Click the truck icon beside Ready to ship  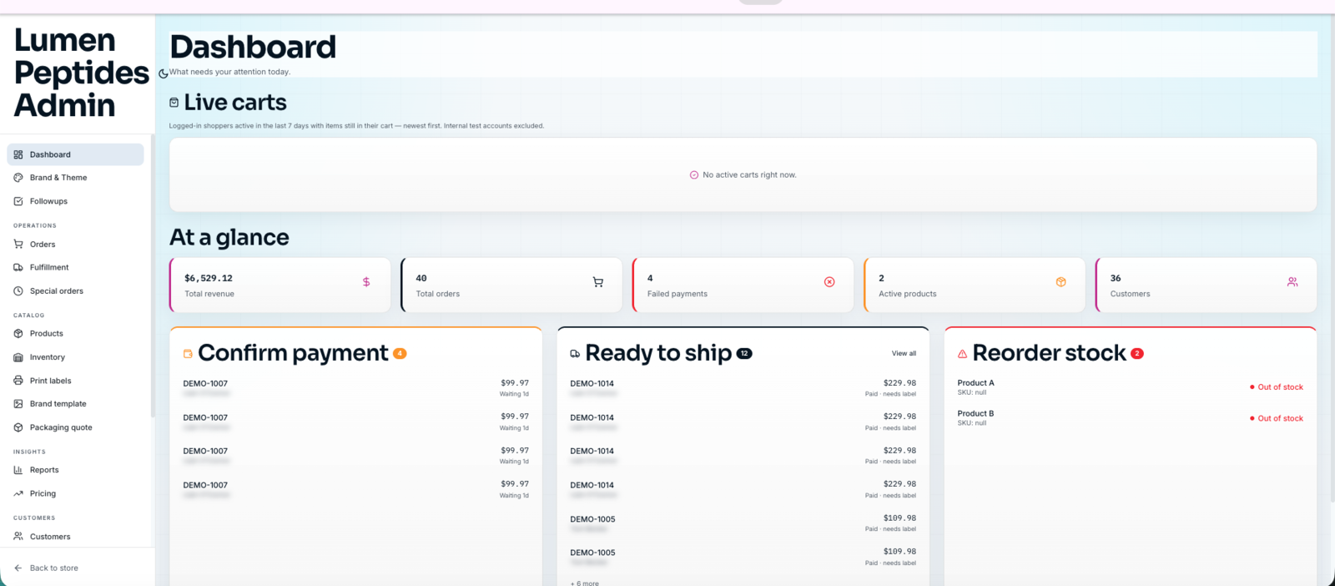[575, 354]
